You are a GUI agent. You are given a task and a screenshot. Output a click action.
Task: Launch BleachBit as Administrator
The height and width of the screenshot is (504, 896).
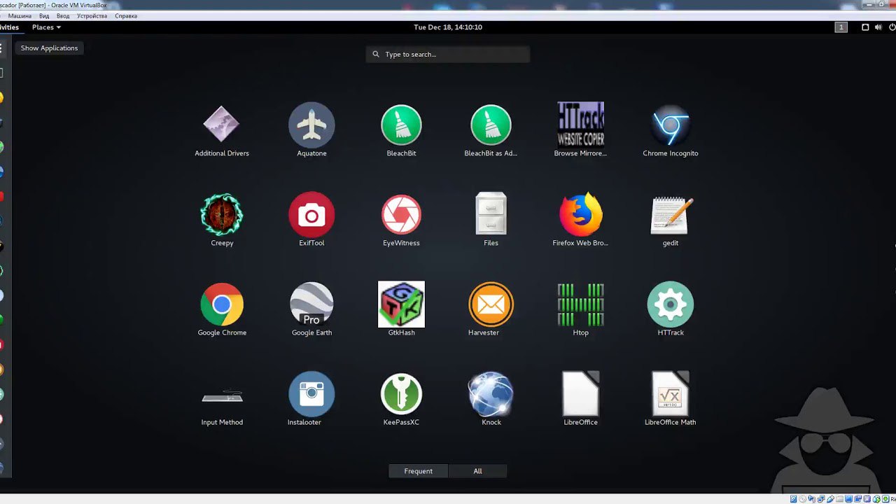pos(491,125)
